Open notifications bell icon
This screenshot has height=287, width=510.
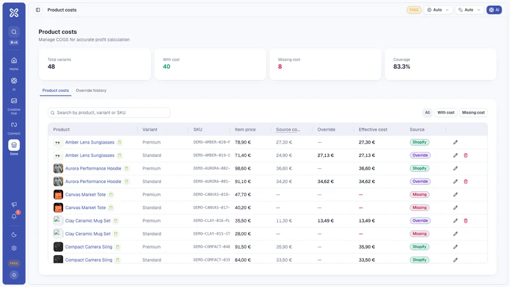[x=14, y=216]
